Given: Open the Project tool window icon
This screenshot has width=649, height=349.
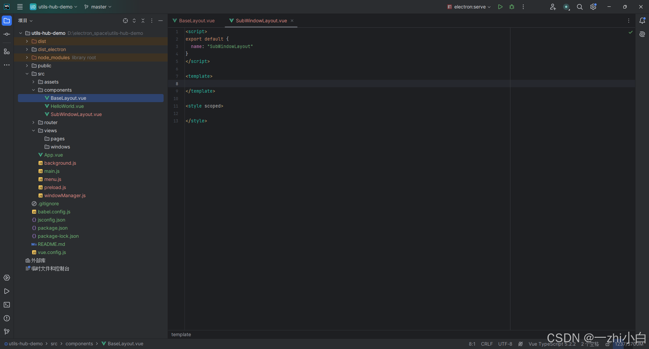Looking at the screenshot, I should 7,21.
